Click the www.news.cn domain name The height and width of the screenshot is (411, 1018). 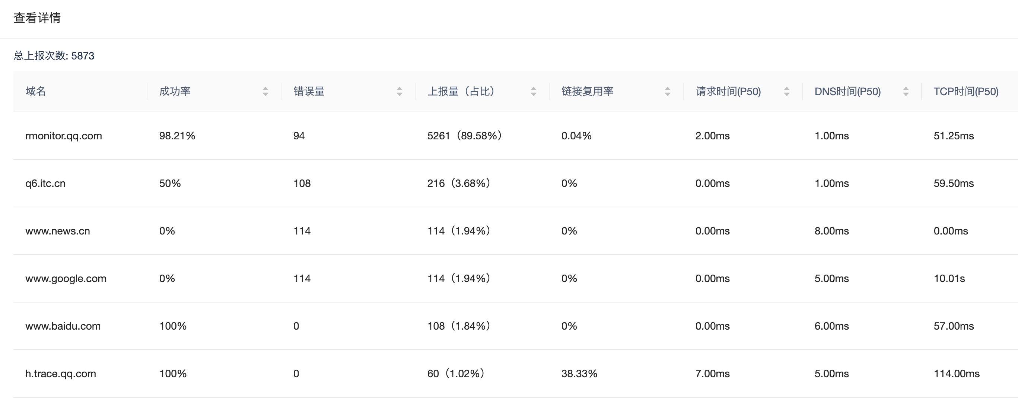58,231
